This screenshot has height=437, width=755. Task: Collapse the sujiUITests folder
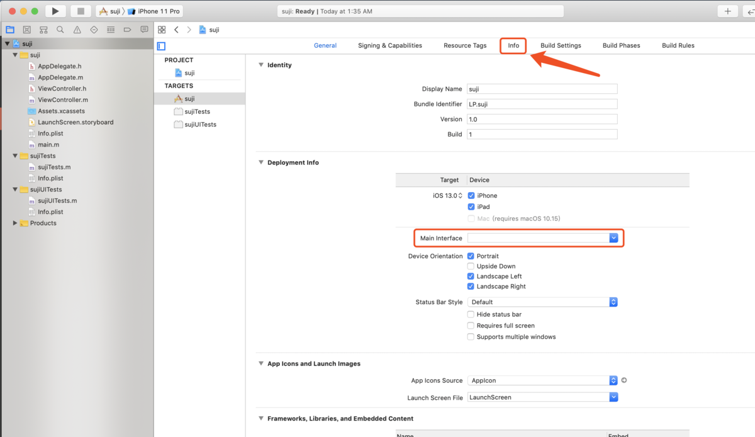(15, 190)
